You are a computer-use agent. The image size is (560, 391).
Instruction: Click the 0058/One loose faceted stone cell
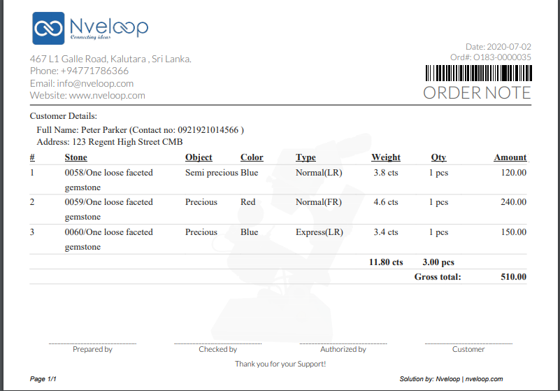tap(108, 180)
